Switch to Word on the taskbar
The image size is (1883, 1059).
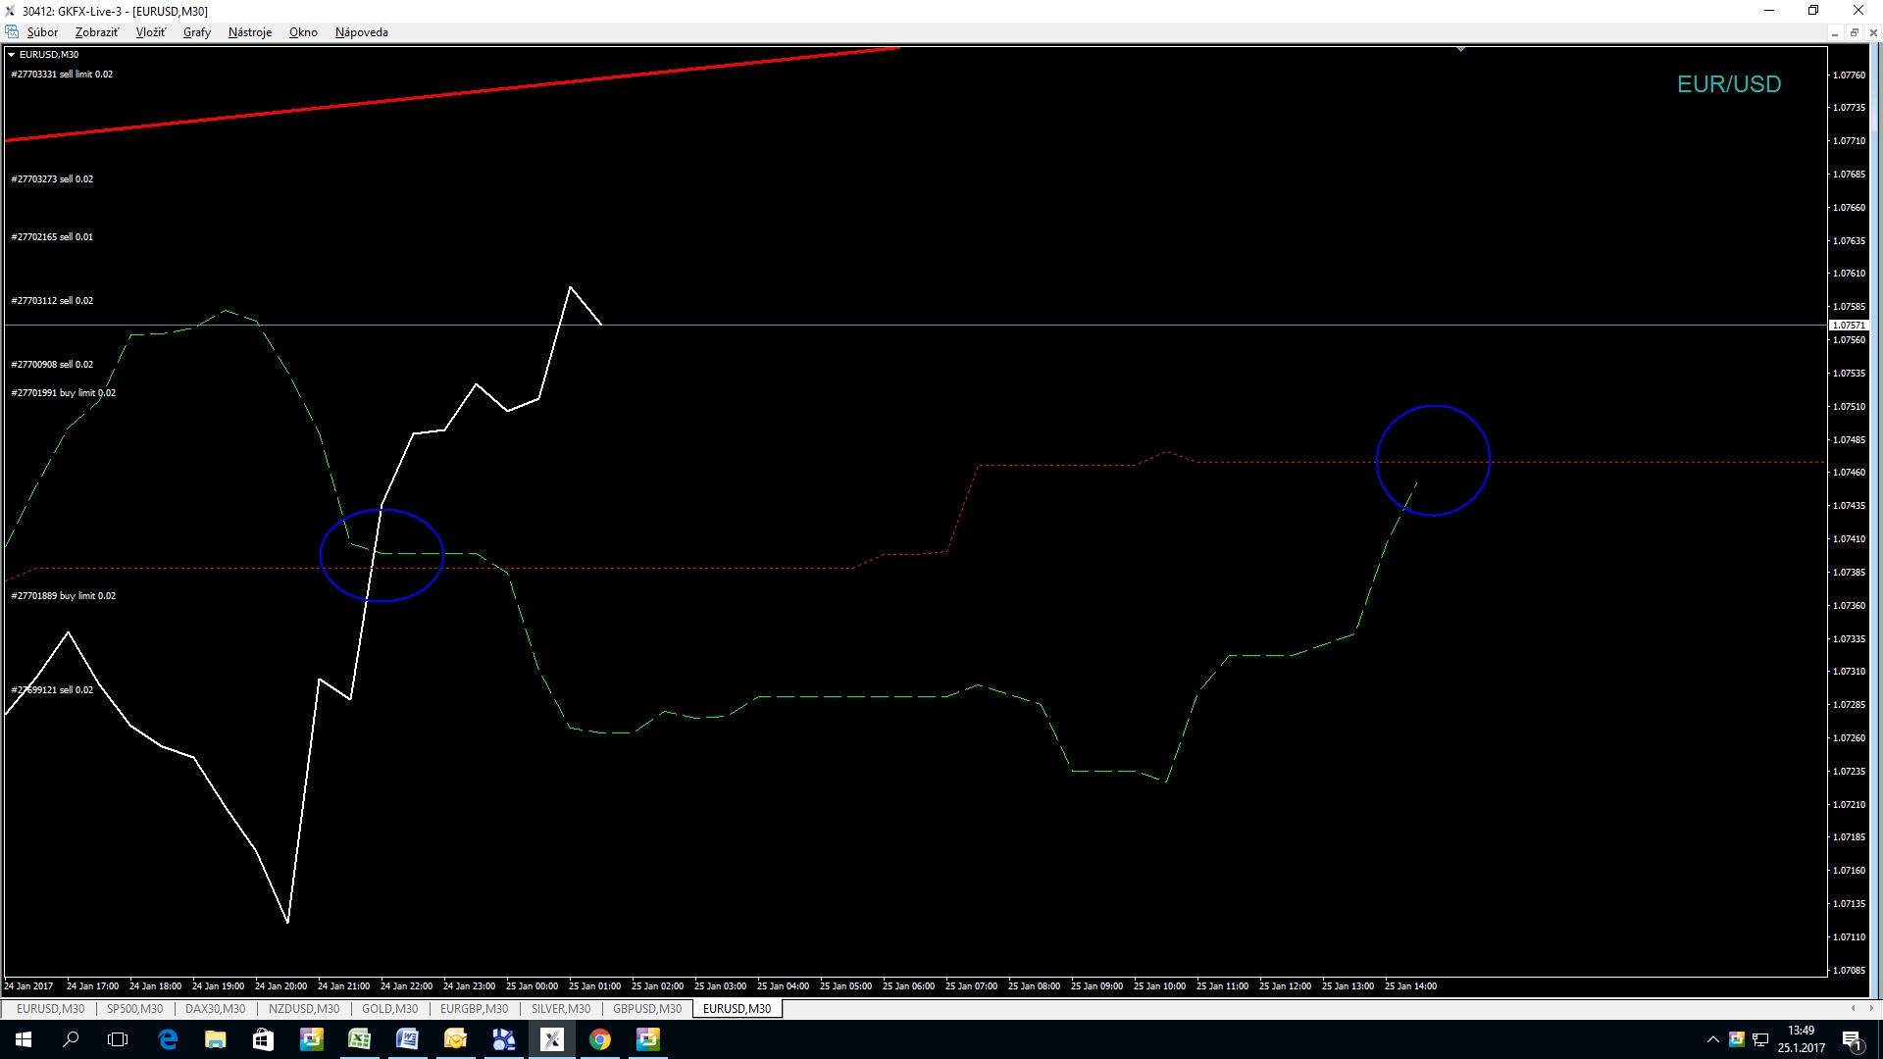pyautogui.click(x=408, y=1039)
